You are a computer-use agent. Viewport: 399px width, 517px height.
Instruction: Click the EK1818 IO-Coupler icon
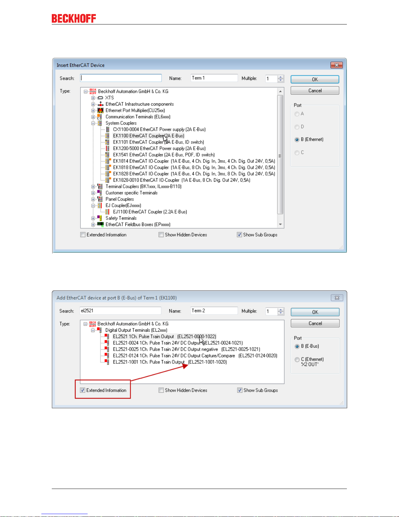click(x=108, y=168)
